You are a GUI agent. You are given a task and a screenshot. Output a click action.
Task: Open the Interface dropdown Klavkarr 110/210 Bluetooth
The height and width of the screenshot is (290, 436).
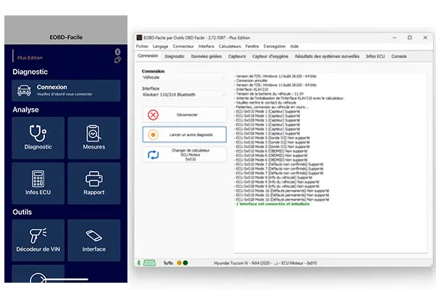point(184,95)
